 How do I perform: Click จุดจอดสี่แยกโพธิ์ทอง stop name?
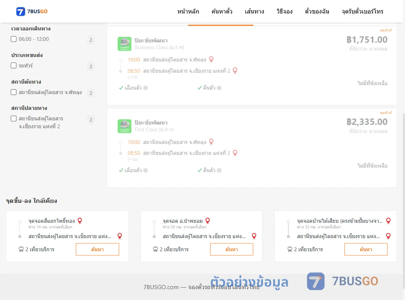tap(52, 221)
